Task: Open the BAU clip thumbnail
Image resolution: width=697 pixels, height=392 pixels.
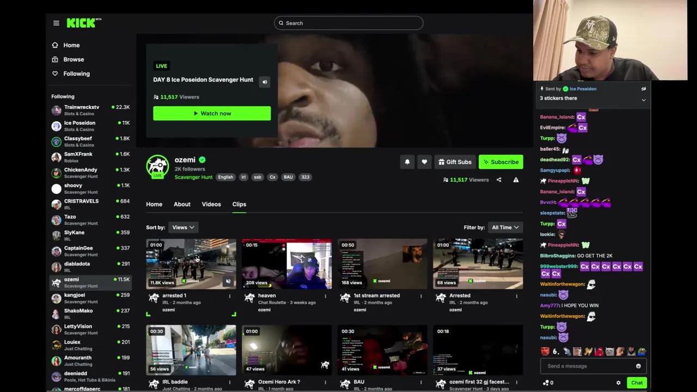Action: 383,351
